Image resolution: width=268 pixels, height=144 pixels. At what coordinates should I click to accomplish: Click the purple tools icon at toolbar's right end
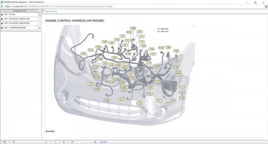click(104, 142)
